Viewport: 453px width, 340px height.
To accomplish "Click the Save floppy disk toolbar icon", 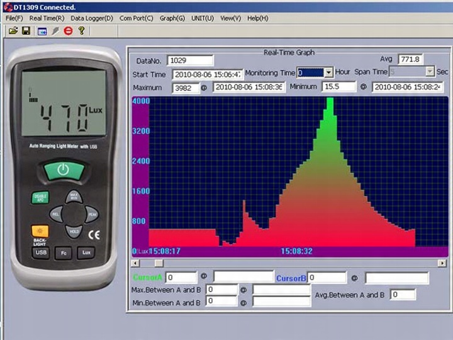I will click(26, 31).
